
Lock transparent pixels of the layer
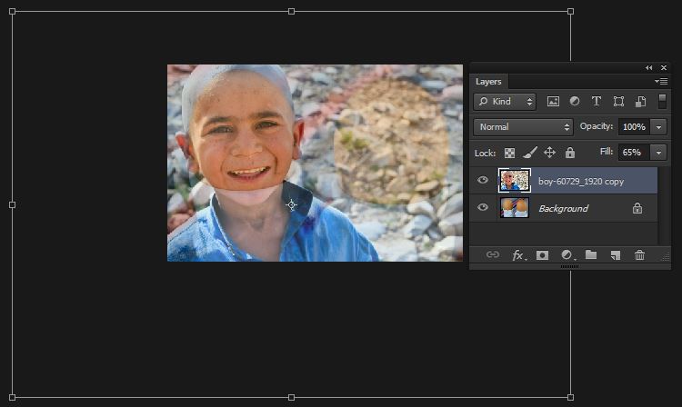pyautogui.click(x=509, y=153)
